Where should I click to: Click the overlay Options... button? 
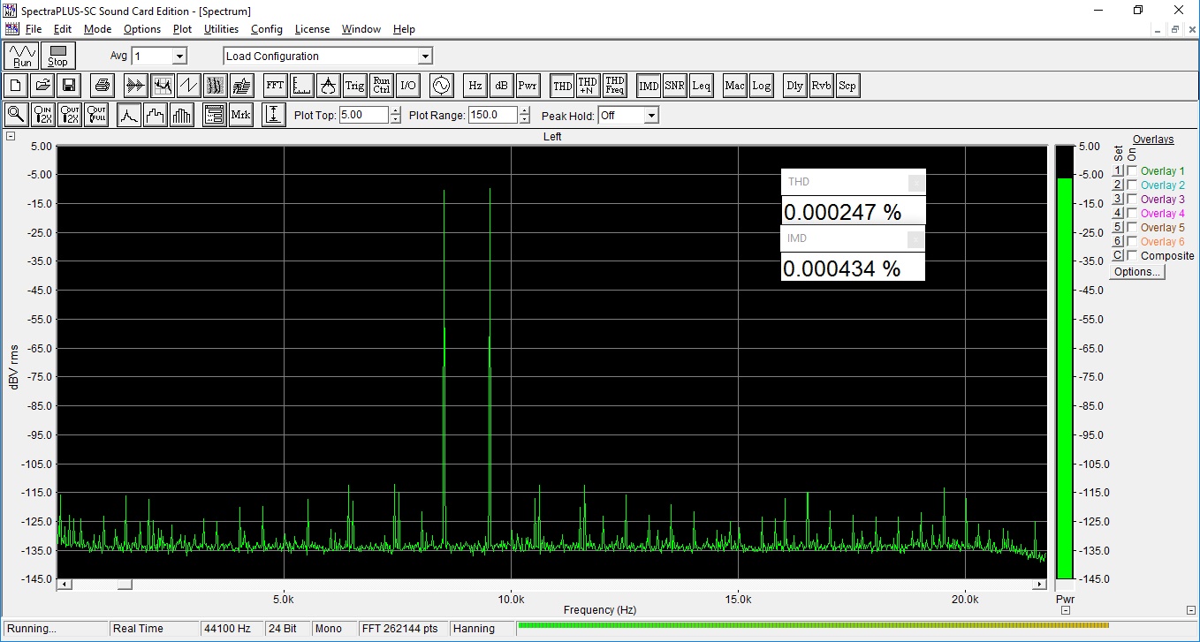tap(1137, 272)
